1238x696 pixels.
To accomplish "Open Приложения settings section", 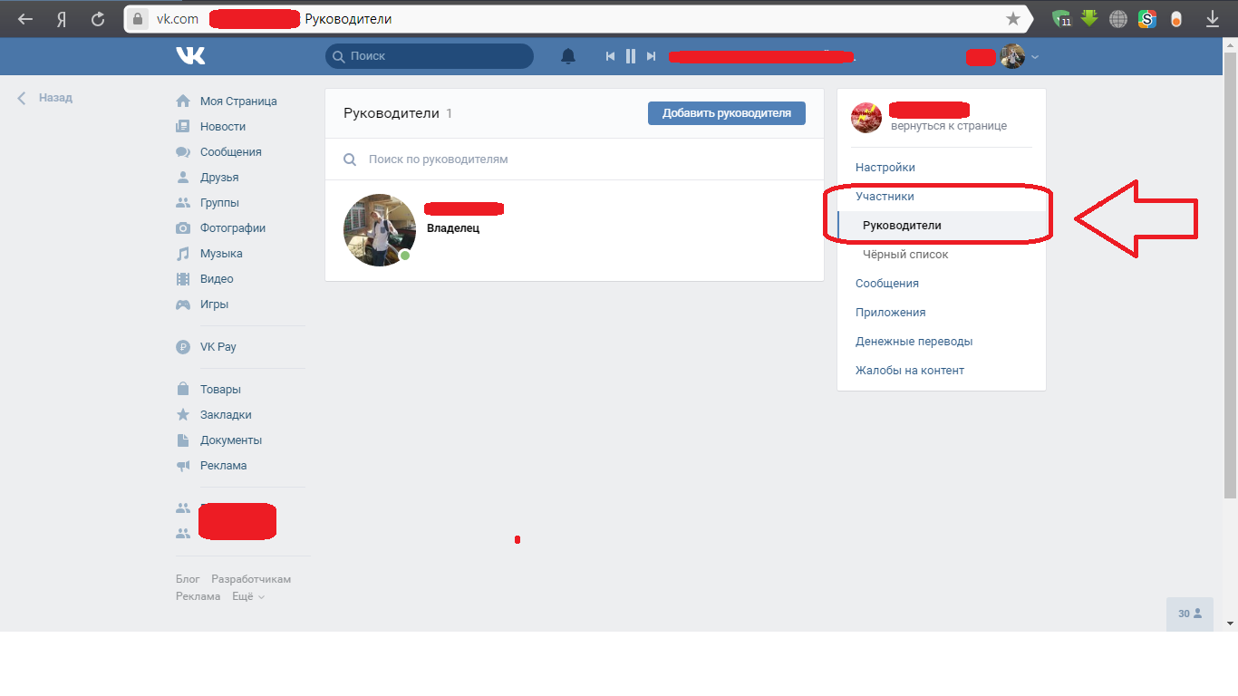I will click(x=891, y=313).
